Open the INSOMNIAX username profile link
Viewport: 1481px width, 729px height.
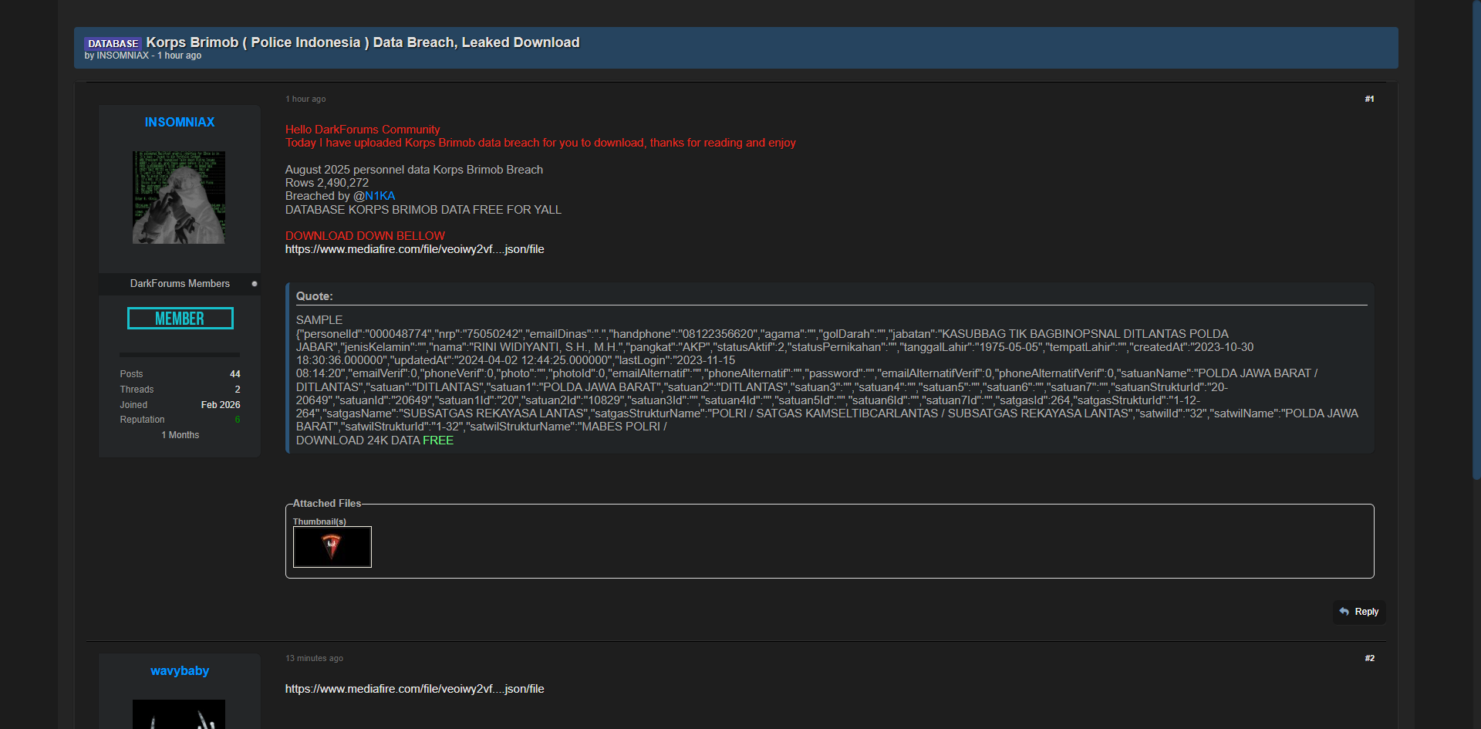(180, 122)
